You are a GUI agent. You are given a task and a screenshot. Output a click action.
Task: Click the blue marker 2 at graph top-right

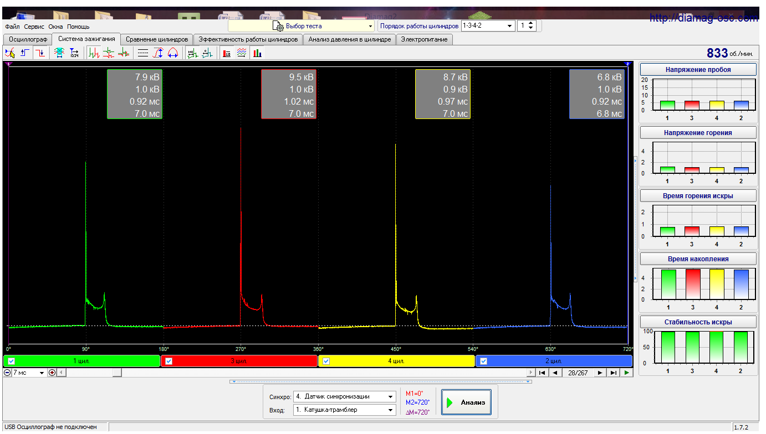point(627,64)
